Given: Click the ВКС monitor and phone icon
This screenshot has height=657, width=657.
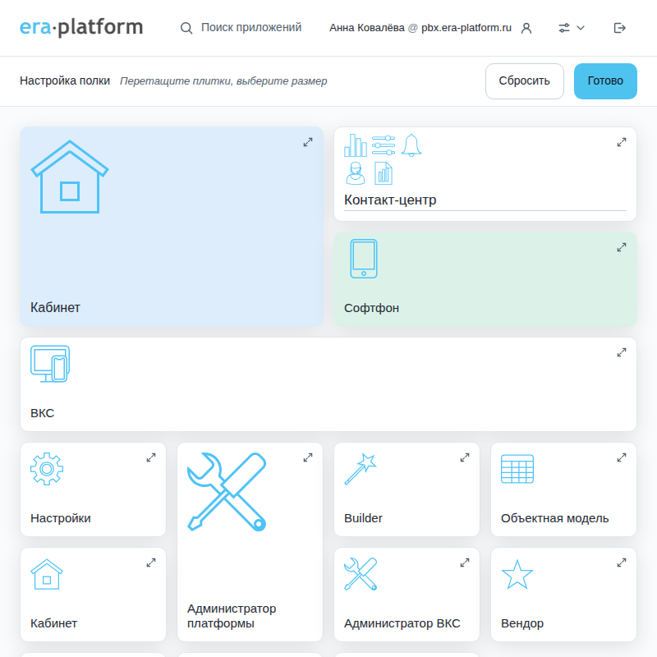Looking at the screenshot, I should 50,364.
